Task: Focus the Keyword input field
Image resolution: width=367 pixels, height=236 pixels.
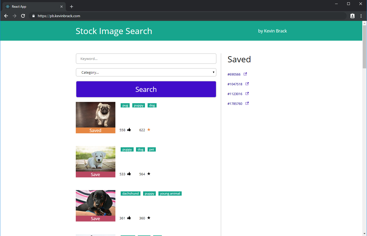Action: (x=146, y=59)
